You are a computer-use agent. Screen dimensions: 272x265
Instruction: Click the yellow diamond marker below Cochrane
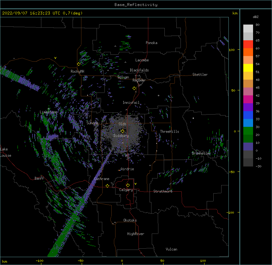pyautogui.click(x=107, y=186)
